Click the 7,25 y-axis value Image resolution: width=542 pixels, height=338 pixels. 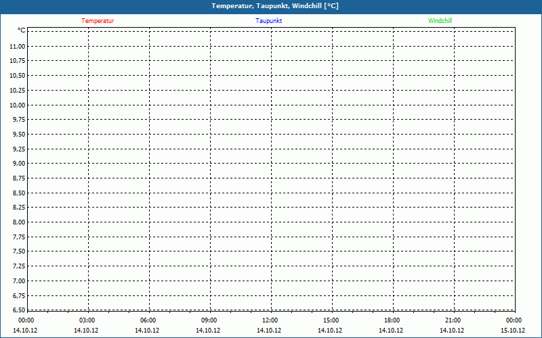(x=19, y=266)
